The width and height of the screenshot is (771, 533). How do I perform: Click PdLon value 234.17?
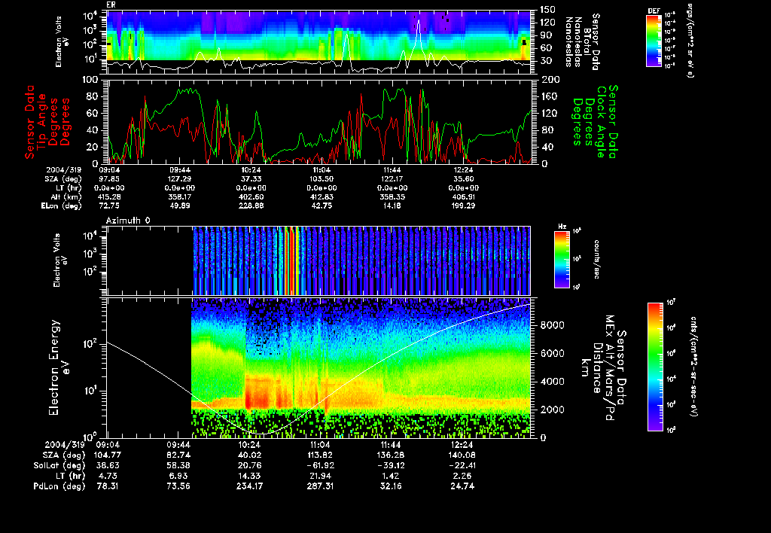[x=249, y=486]
